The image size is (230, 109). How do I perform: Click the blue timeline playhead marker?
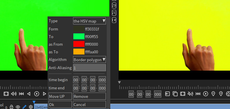34,102
